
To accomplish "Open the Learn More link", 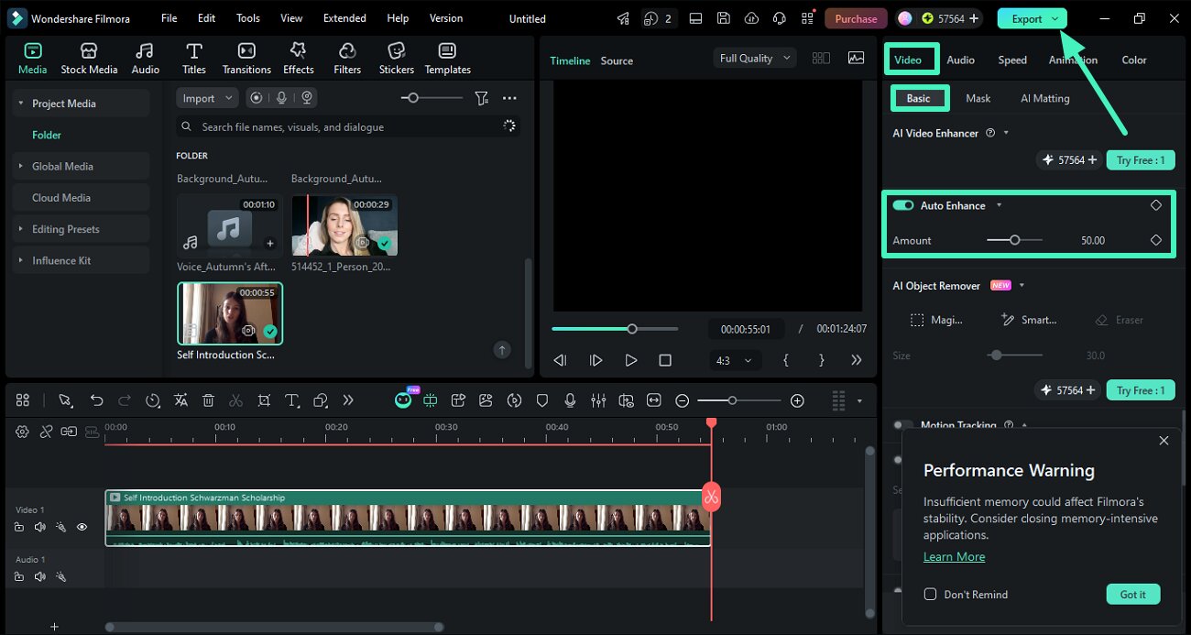I will click(x=954, y=556).
